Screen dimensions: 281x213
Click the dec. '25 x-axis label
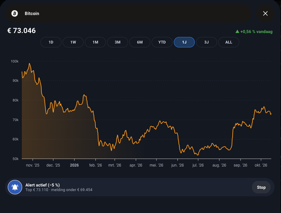pos(53,165)
